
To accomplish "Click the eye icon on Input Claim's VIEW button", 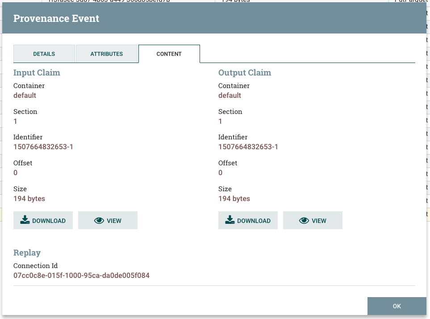I will point(98,220).
